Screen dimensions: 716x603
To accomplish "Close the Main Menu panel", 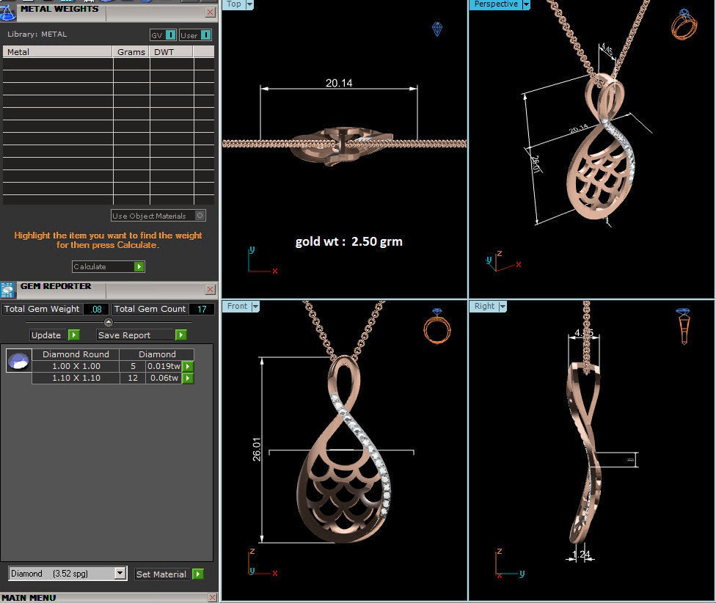I will click(212, 598).
